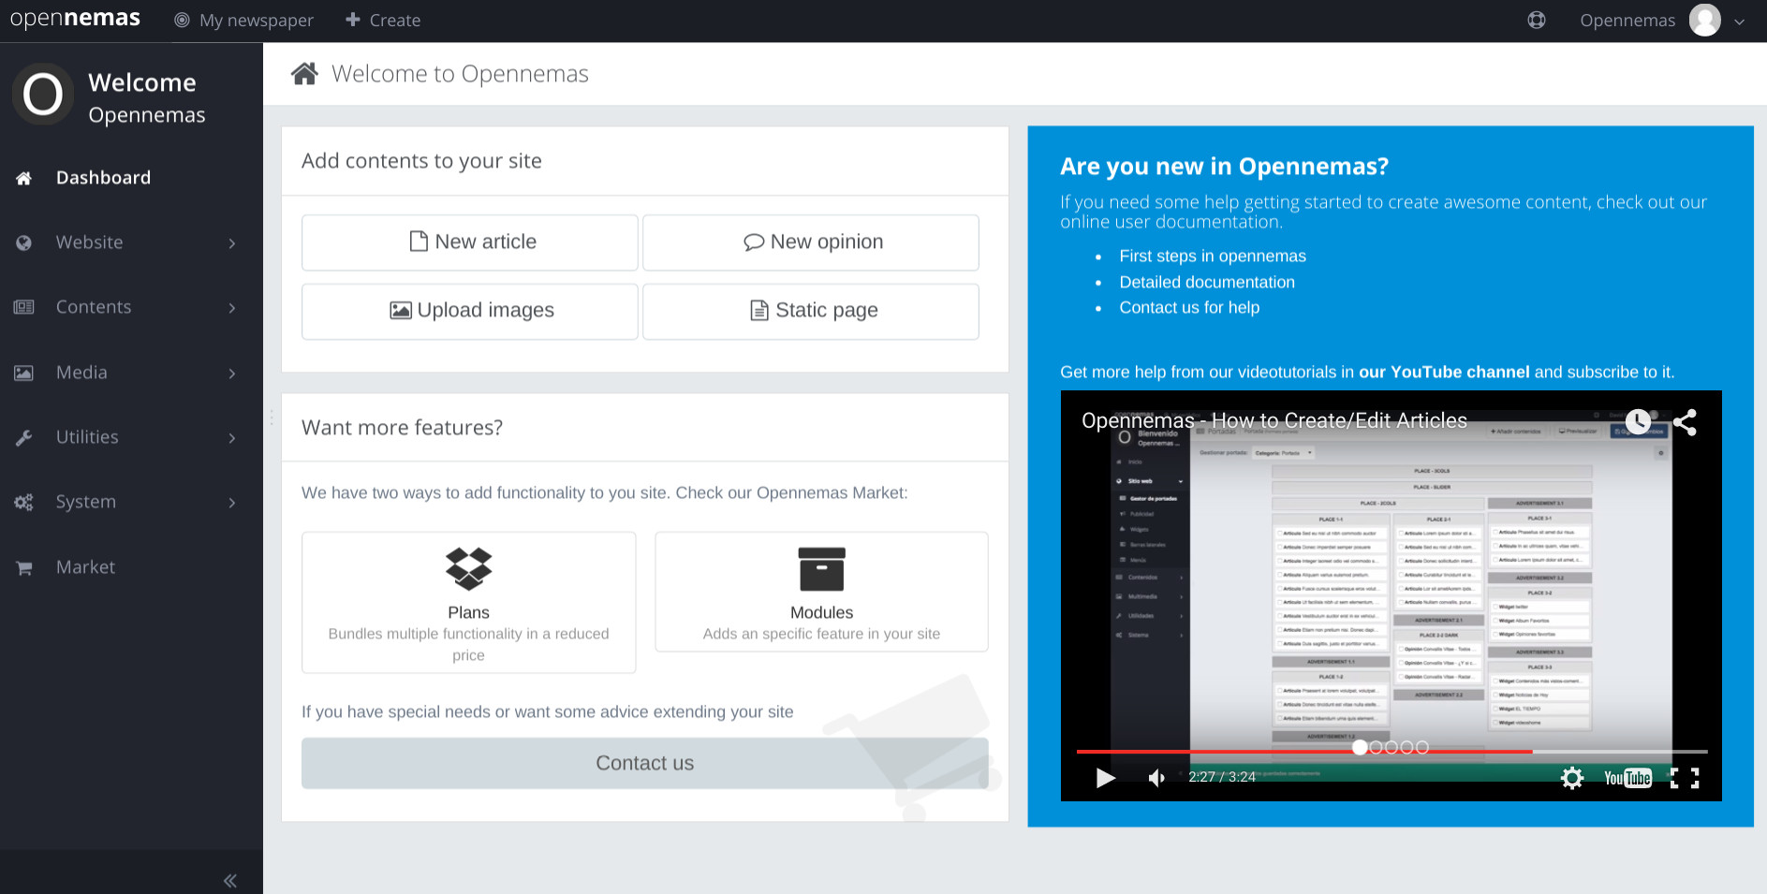Click the help lifebuoy icon in top bar
This screenshot has width=1767, height=894.
click(x=1537, y=21)
